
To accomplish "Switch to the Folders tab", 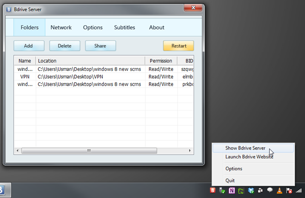I will (30, 27).
